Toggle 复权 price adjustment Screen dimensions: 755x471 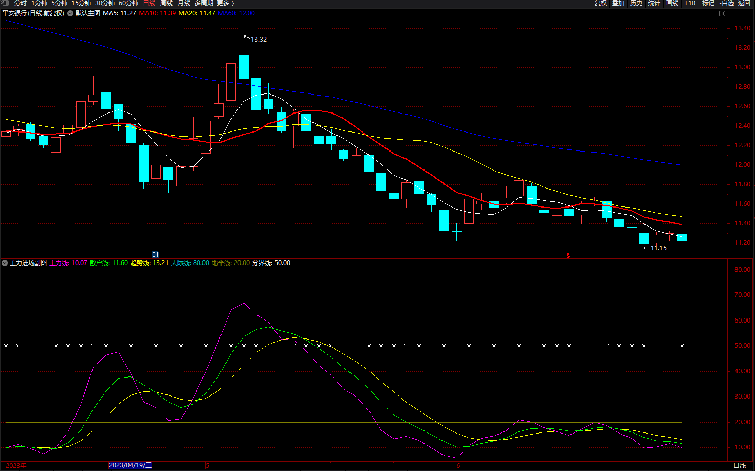click(x=601, y=3)
